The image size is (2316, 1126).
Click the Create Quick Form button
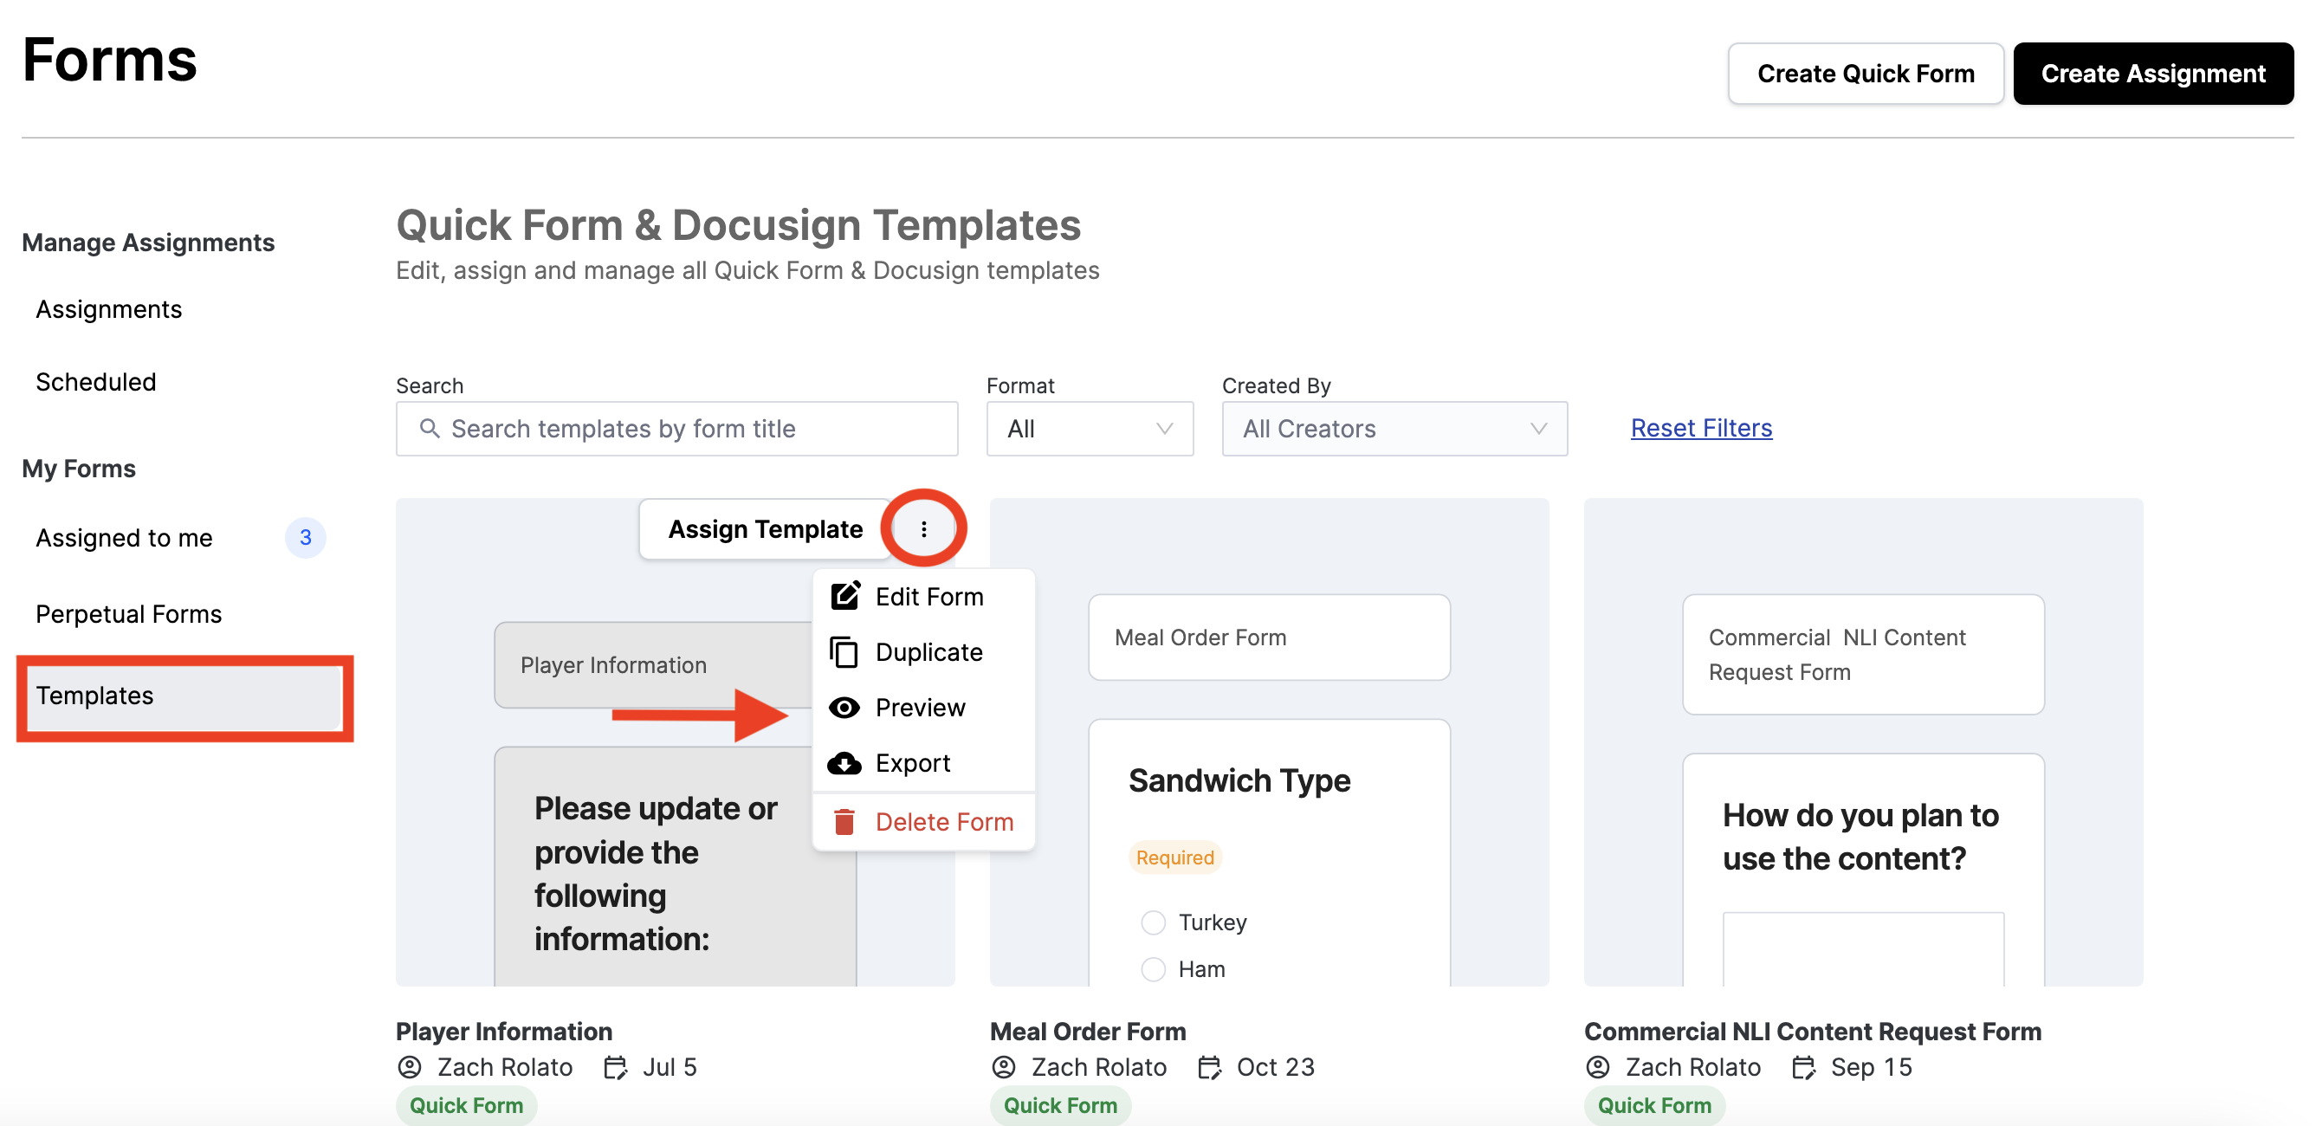[1865, 73]
